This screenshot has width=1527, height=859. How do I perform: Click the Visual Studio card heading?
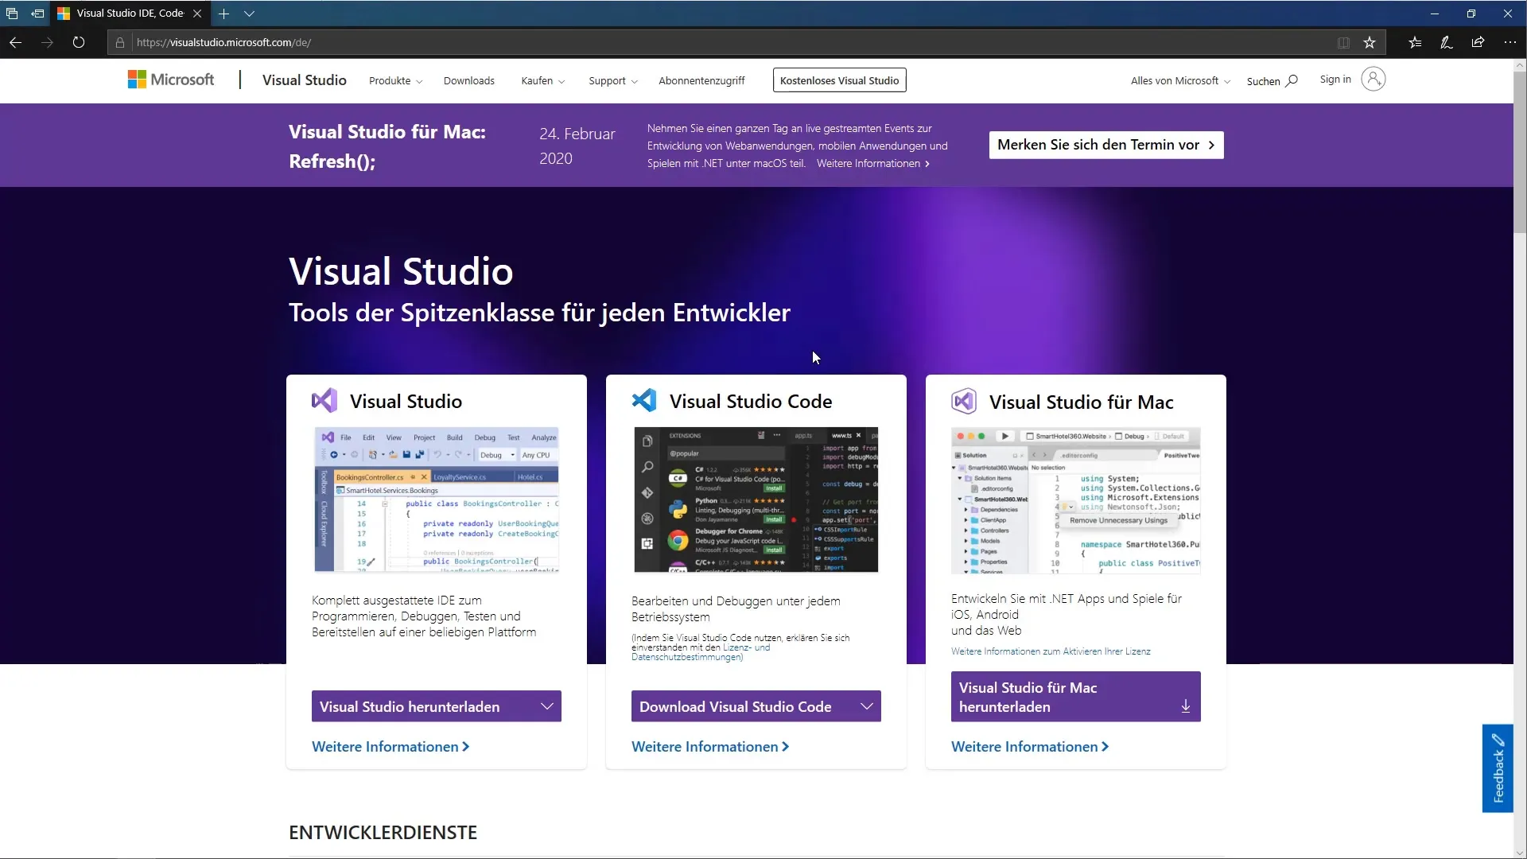coord(406,402)
